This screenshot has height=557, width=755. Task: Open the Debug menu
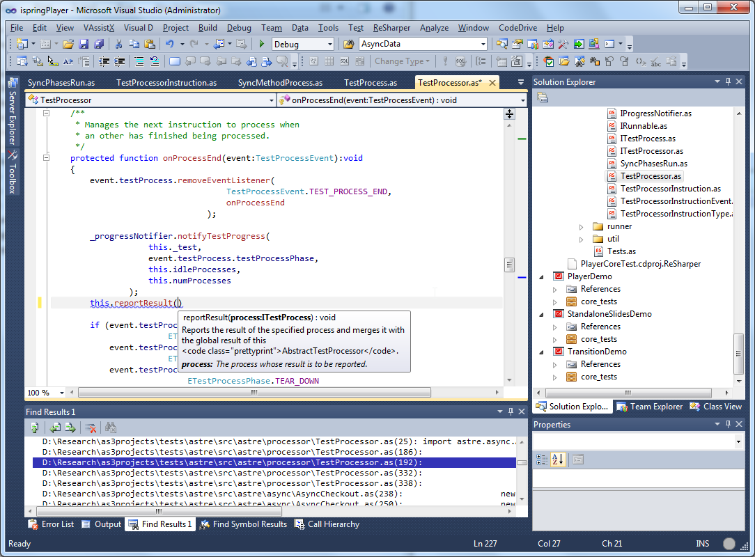239,28
